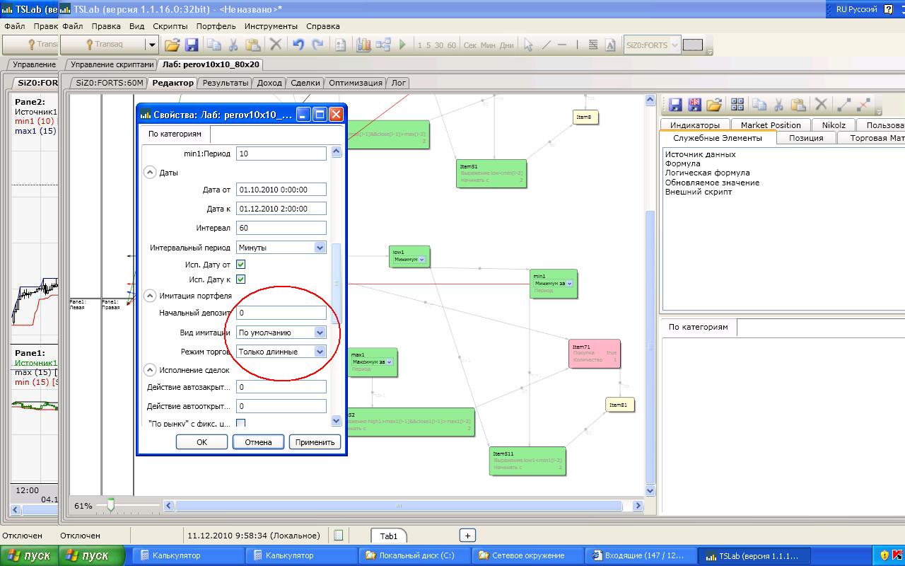Click the zoom slider handle at 61%
Screen dimensions: 905x566
pos(110,505)
